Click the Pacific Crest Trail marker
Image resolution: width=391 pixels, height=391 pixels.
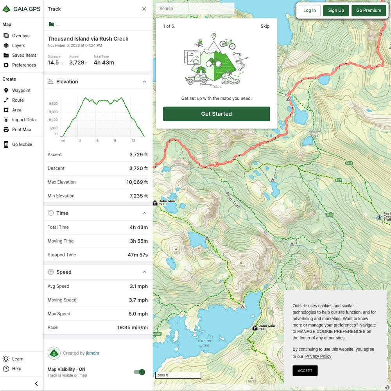[379, 217]
